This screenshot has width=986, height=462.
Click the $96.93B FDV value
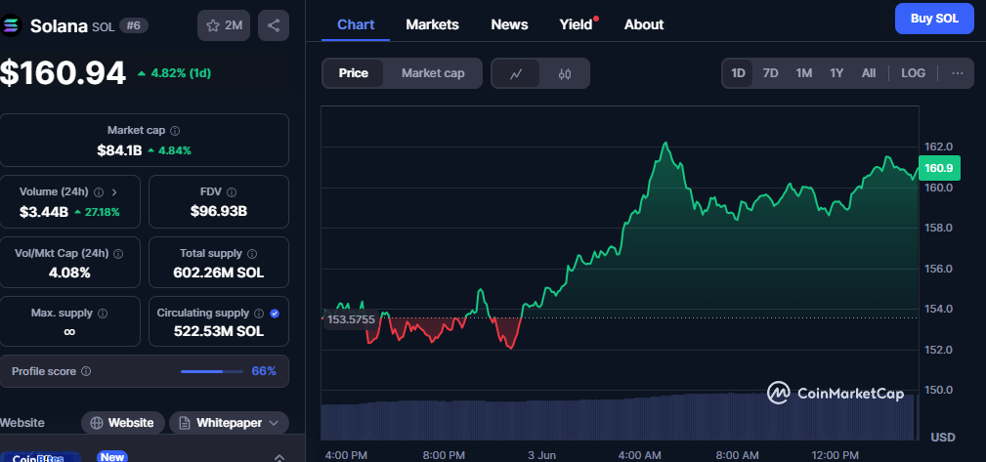tap(219, 212)
